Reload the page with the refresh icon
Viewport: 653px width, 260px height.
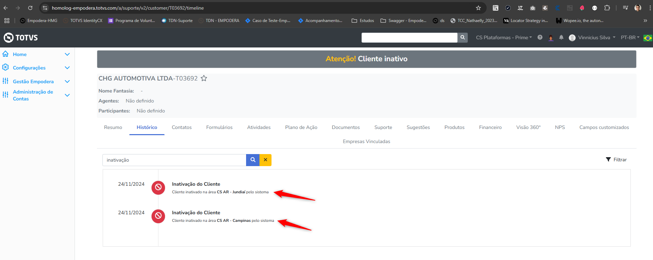coord(30,8)
